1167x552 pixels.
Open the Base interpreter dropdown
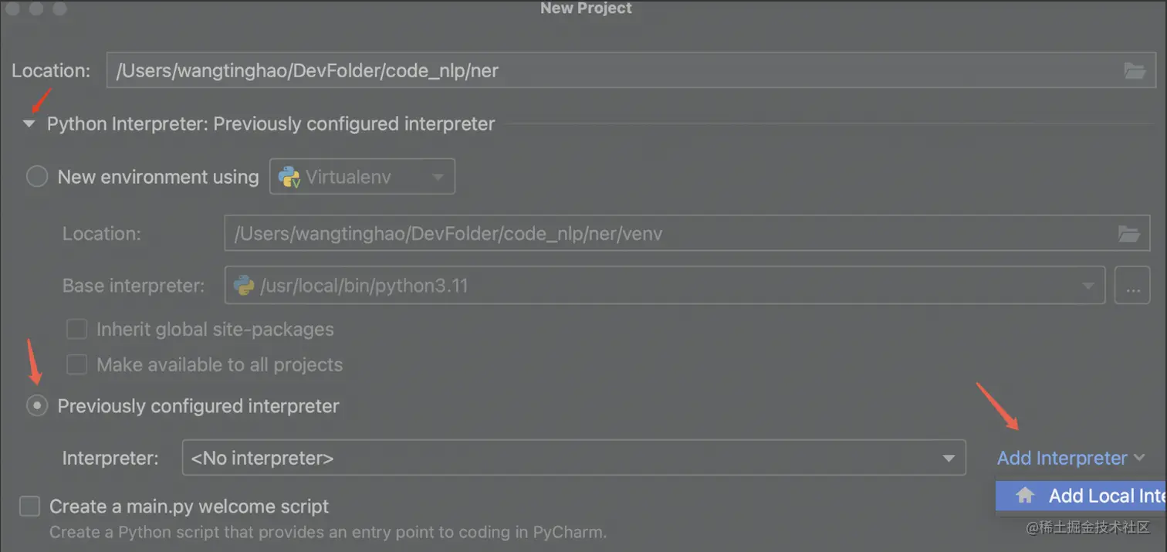pyautogui.click(x=1088, y=285)
